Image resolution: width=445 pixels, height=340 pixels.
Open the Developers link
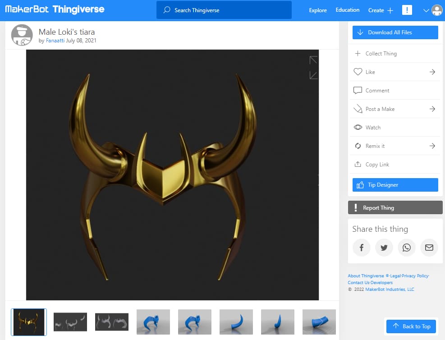pyautogui.click(x=381, y=282)
